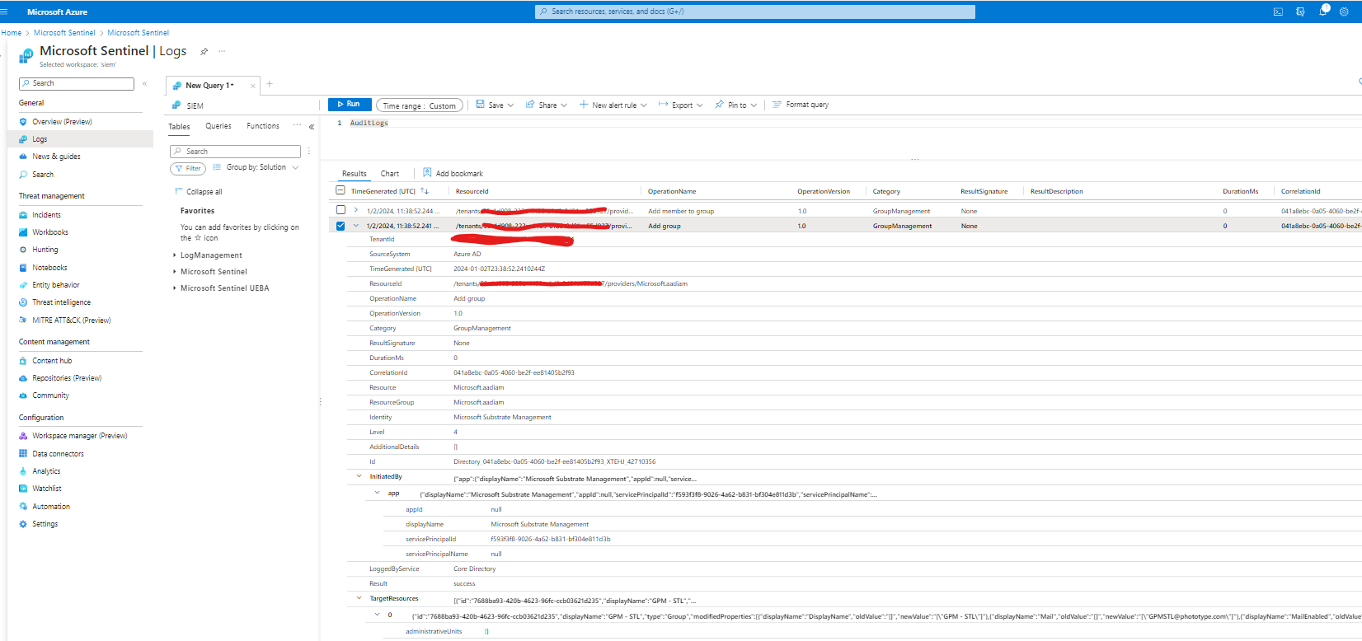Pin the Sentinel Logs blade

click(x=204, y=51)
